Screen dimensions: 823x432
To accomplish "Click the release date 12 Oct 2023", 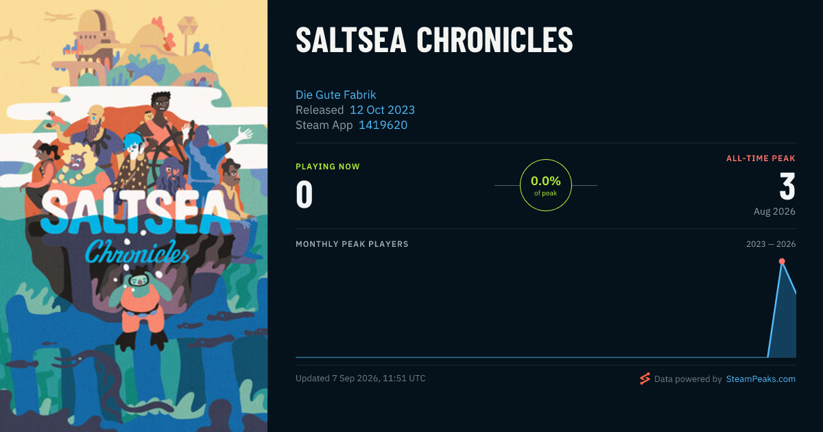I will coord(382,110).
